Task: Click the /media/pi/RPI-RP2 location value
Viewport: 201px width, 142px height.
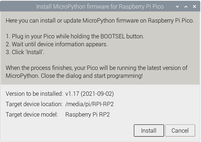Action: [x=89, y=104]
